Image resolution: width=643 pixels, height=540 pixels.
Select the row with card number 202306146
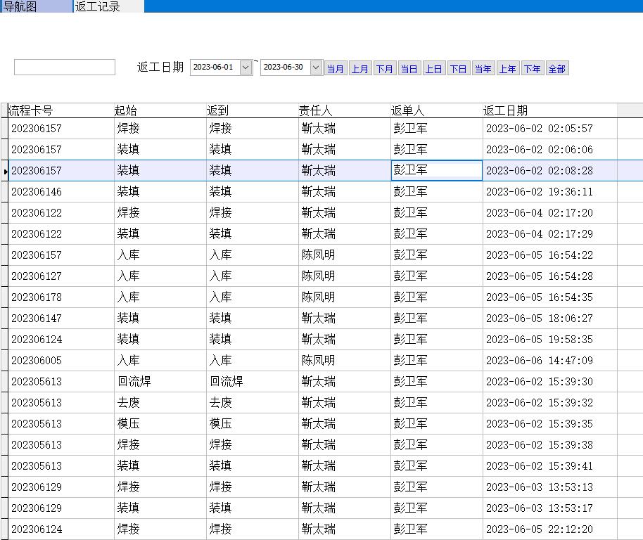pos(37,192)
